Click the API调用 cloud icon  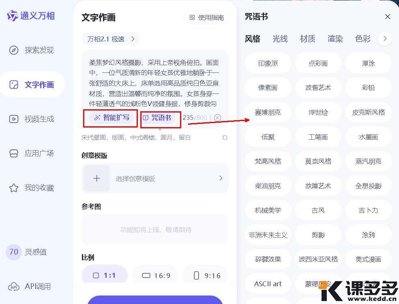point(13,287)
